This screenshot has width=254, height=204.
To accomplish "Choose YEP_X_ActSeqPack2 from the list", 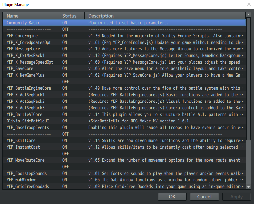I will point(124,102).
